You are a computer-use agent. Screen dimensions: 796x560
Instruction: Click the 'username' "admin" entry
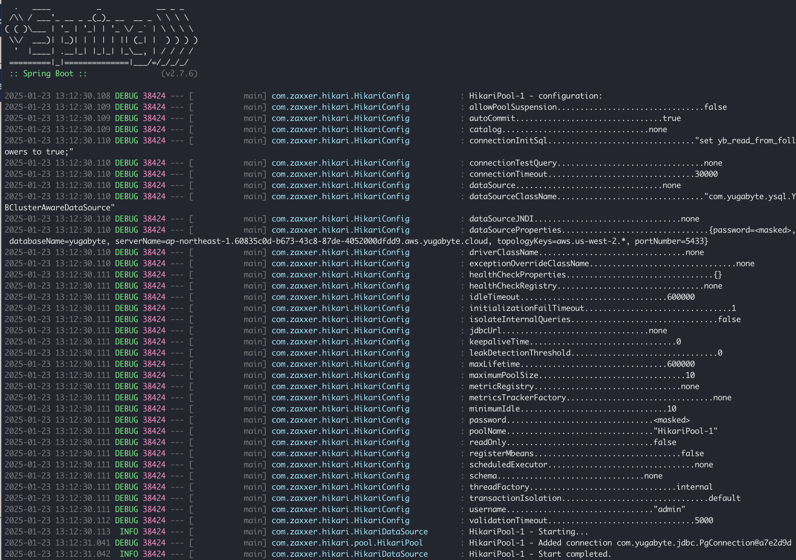577,509
